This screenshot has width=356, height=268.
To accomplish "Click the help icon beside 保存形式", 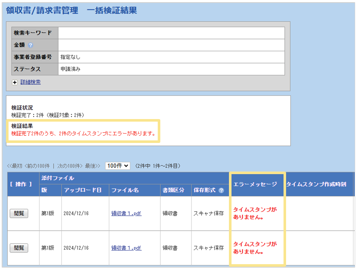I will click(221, 190).
